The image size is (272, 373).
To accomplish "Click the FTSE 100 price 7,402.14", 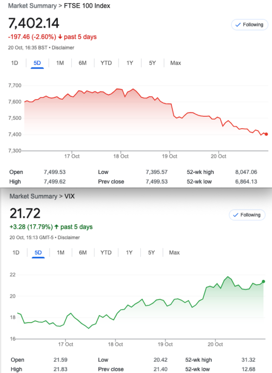I will [34, 23].
